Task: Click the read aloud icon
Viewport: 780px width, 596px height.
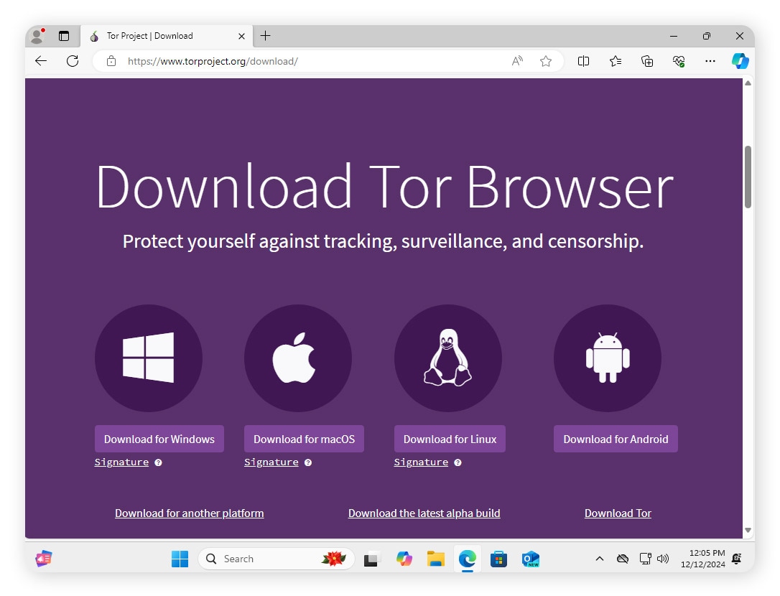Action: [x=517, y=61]
